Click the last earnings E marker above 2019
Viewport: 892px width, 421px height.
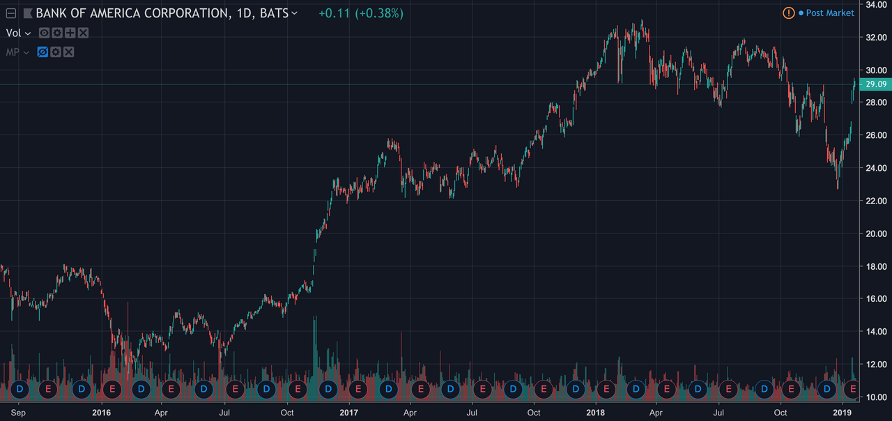pos(853,388)
